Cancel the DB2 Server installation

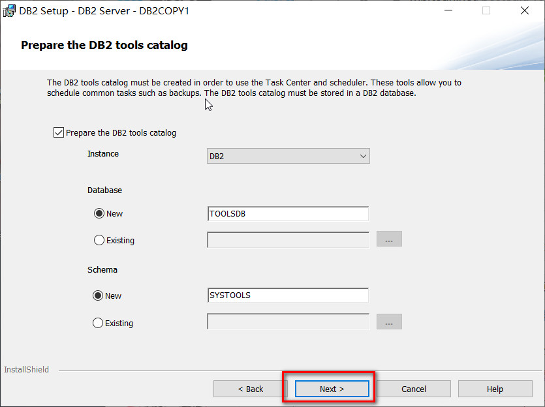point(414,389)
